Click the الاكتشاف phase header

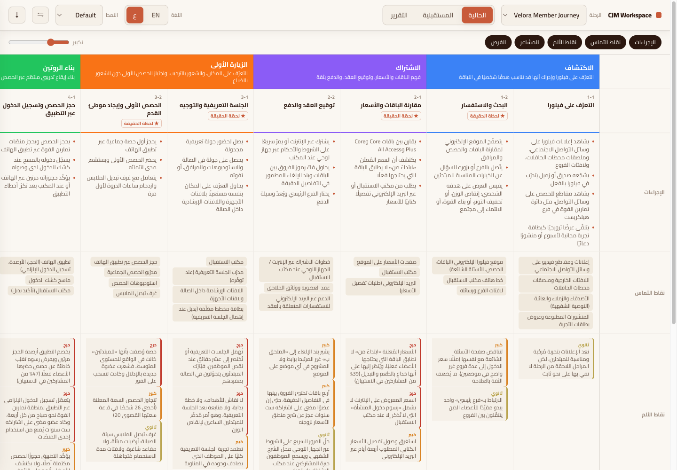513,72
